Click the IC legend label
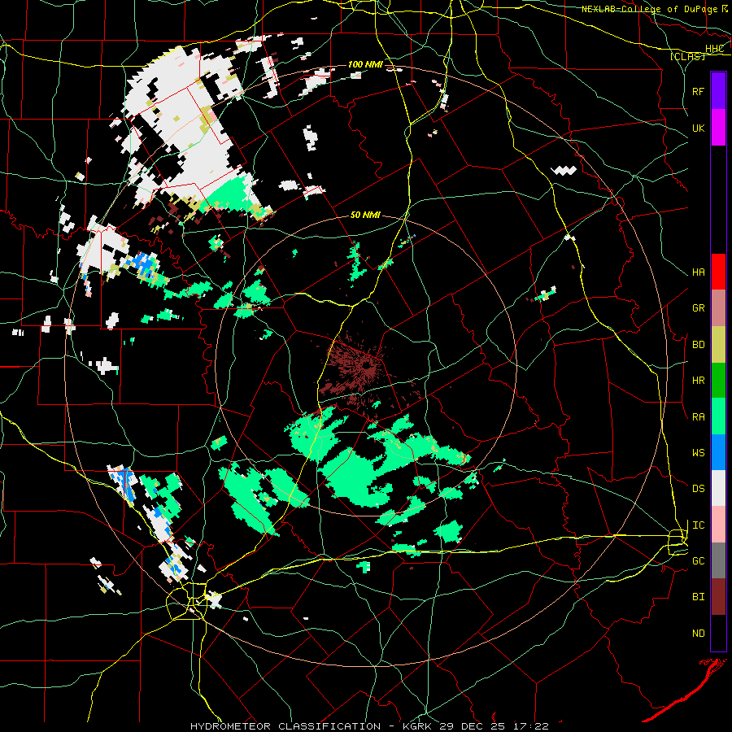732x732 pixels. click(699, 525)
